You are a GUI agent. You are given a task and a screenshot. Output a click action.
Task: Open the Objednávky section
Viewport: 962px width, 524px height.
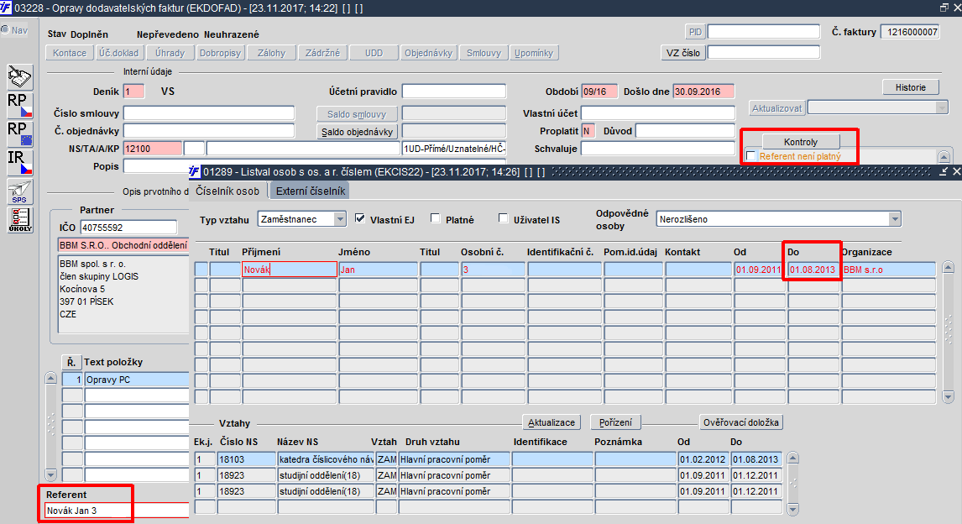point(428,53)
